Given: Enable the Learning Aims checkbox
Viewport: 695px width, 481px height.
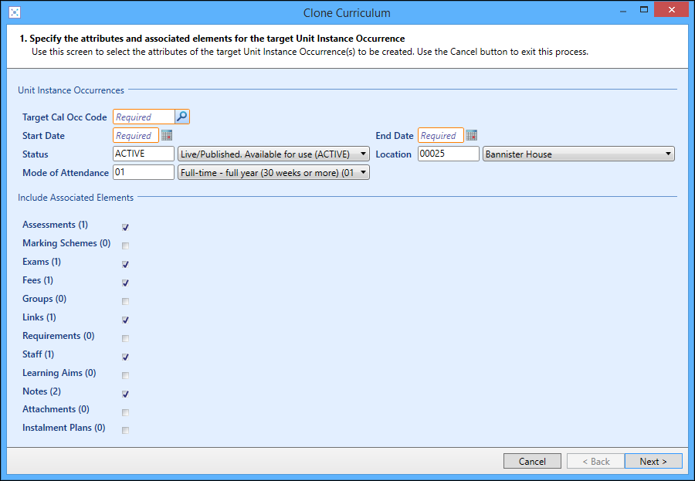Looking at the screenshot, I should click(125, 375).
